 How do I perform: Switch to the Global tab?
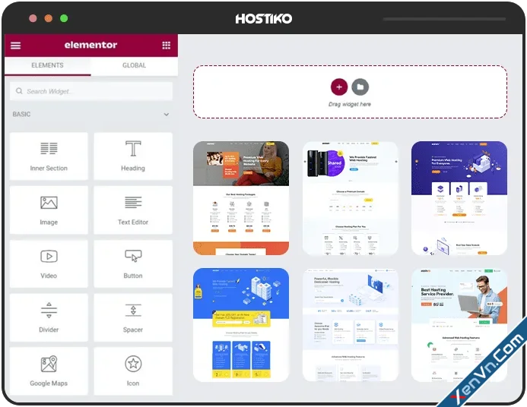point(134,65)
